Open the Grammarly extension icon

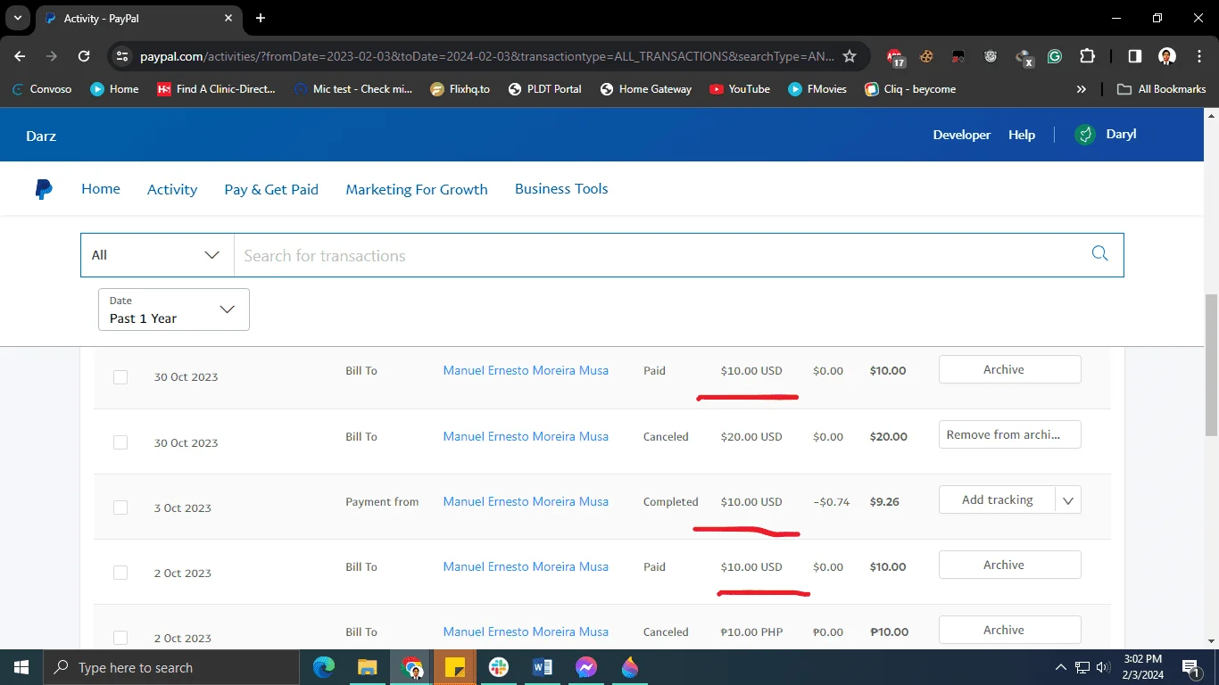point(1055,56)
